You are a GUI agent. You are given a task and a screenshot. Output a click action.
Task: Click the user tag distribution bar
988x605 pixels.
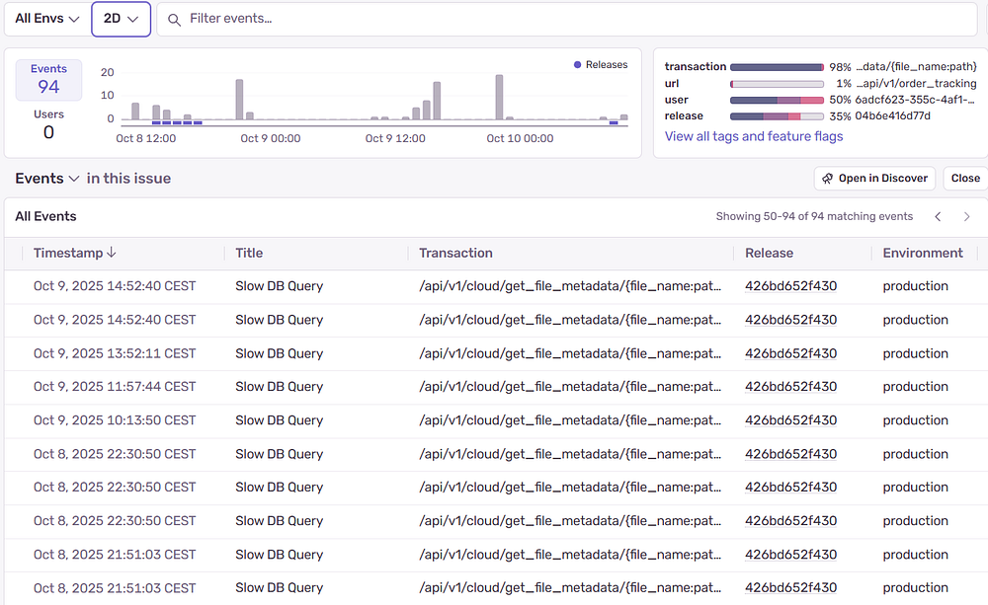point(777,100)
